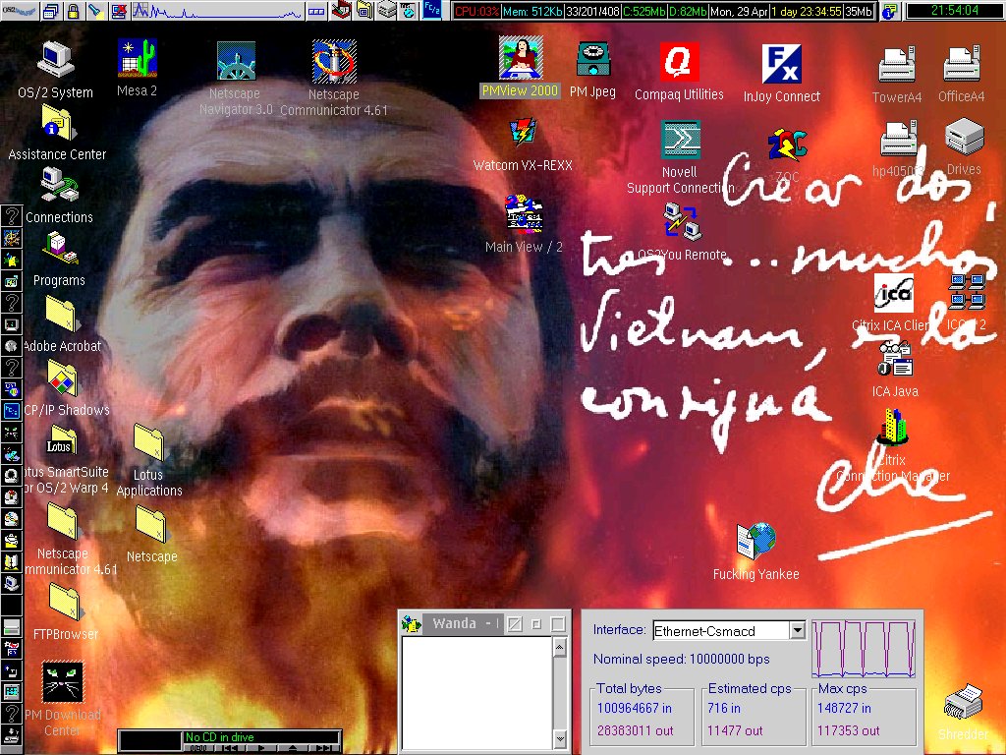
Task: Click the hp4050 printer icon
Action: (x=898, y=139)
